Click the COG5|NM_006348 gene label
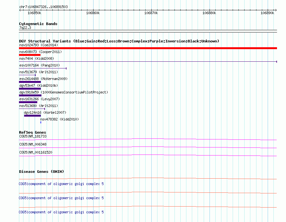Image resolution: width=286 pixels, height=222 pixels. coord(33,145)
